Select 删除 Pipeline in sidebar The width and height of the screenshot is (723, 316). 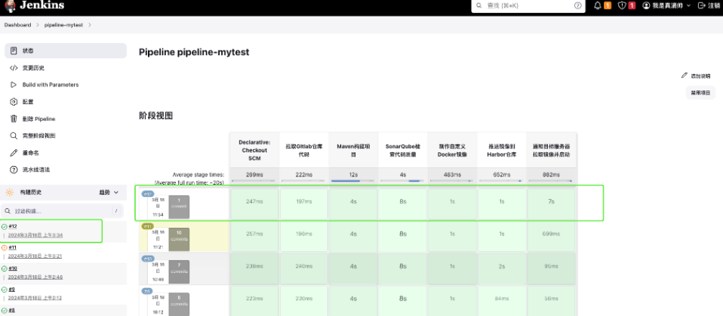coord(66,119)
